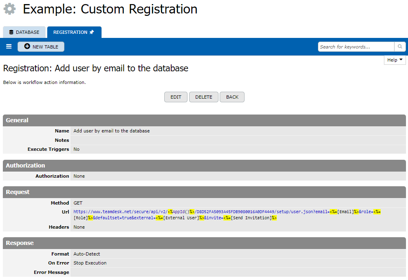
Task: Click the Method value GET
Action: pos(78,203)
